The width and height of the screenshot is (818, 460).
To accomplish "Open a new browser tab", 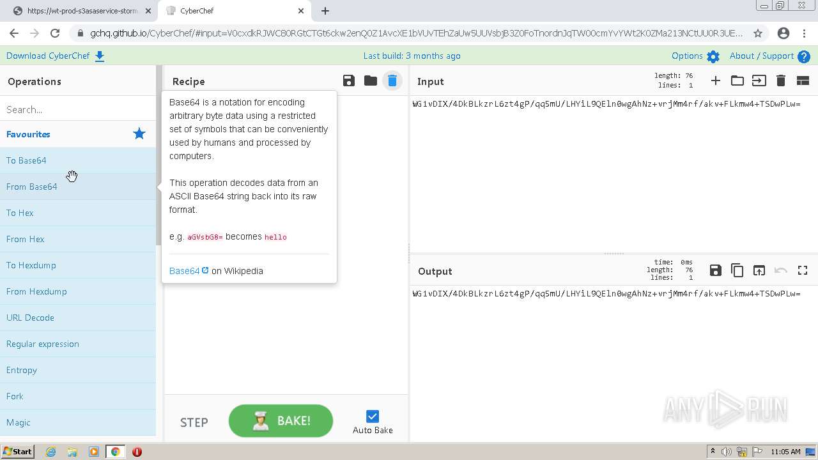I will [325, 11].
